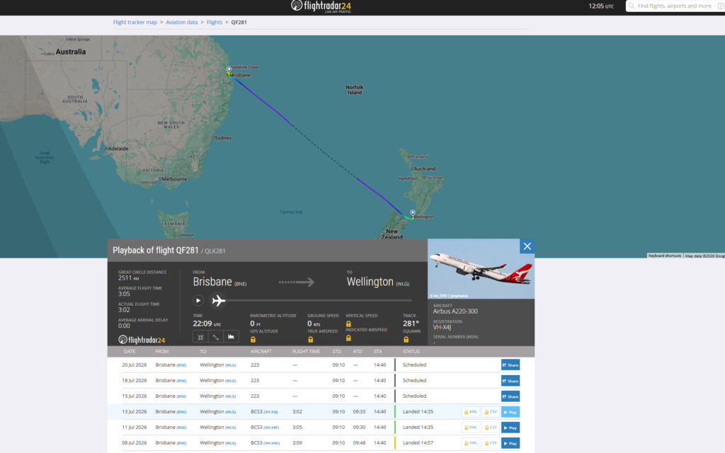
Task: Click the Flightradar24 logo in playback panel
Action: coord(142,340)
